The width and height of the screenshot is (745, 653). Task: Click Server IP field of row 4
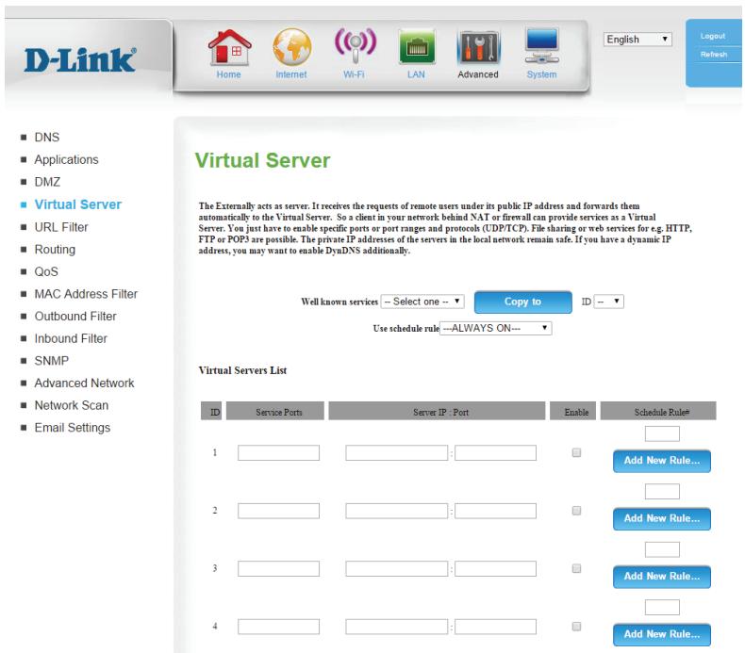pos(397,627)
